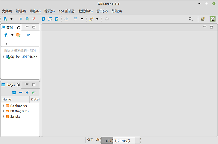The width and height of the screenshot is (218, 144).
Task: Select the Scripts tree item
Action: (13, 116)
